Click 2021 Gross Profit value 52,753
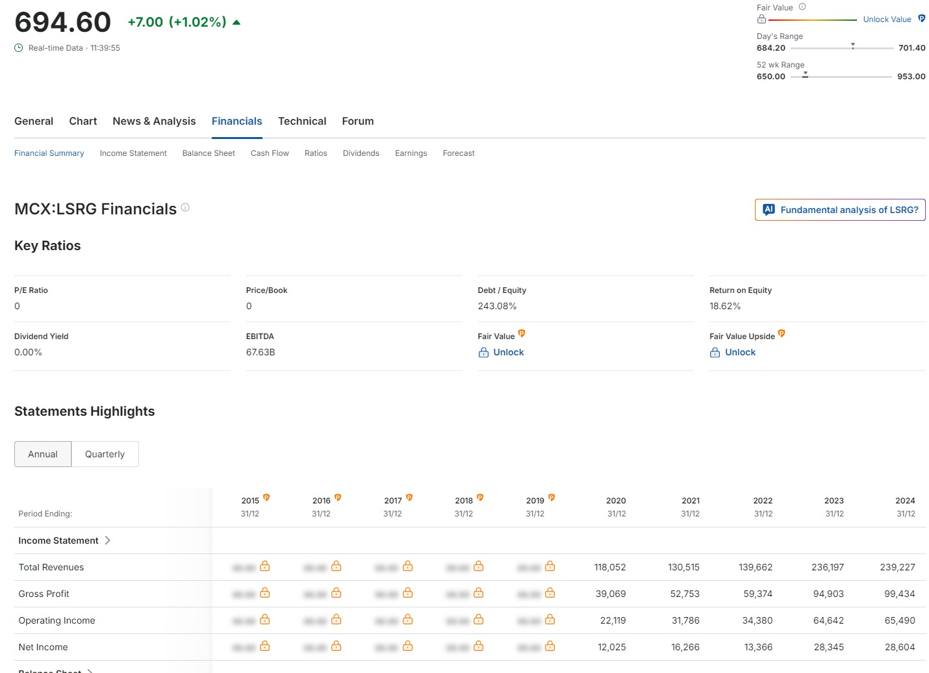The width and height of the screenshot is (929, 673). pos(685,594)
